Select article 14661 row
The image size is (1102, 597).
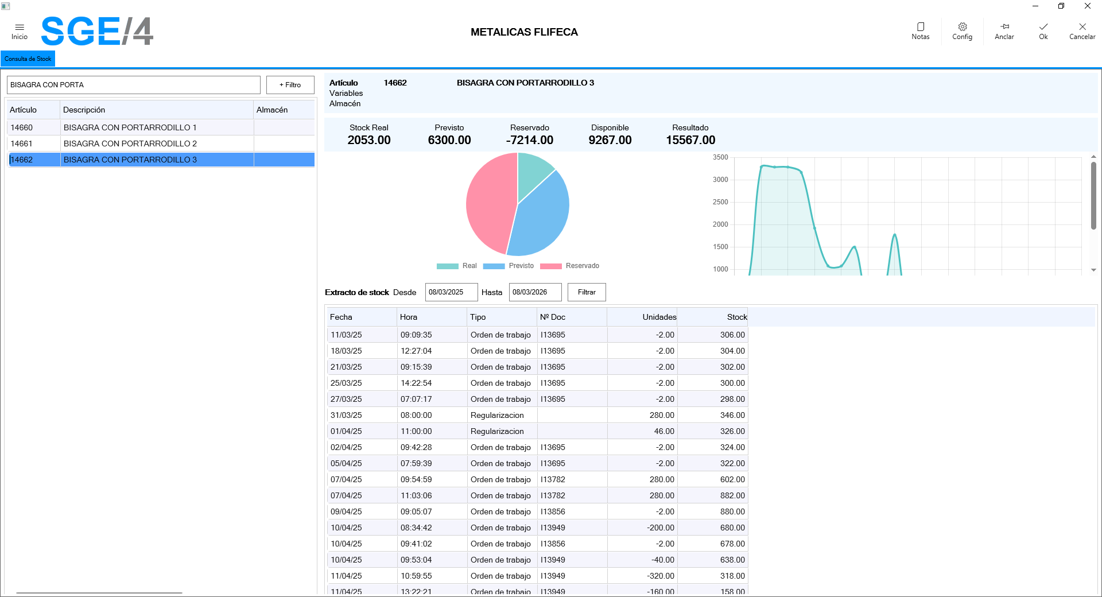click(22, 144)
